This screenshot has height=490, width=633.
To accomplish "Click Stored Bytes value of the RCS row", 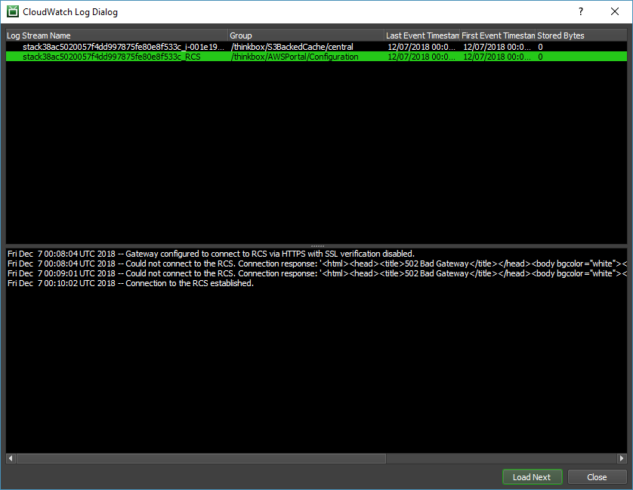I will [x=540, y=57].
